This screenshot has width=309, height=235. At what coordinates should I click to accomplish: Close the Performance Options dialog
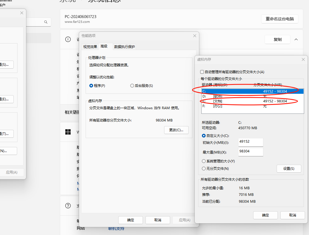pos(195,36)
